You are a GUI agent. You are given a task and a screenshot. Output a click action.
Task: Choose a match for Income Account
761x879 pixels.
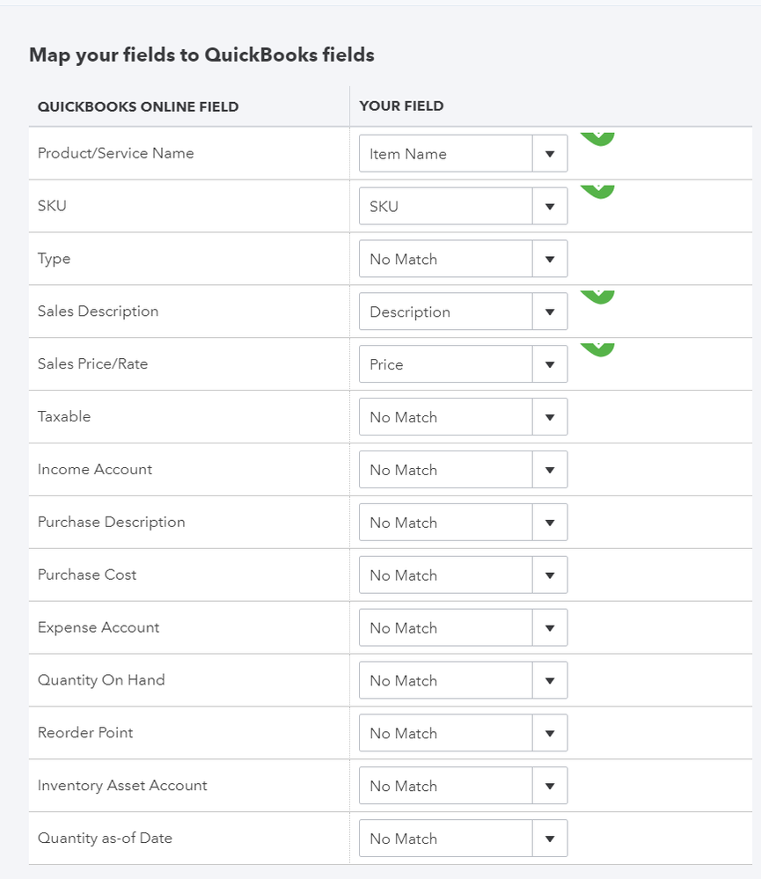click(x=463, y=470)
